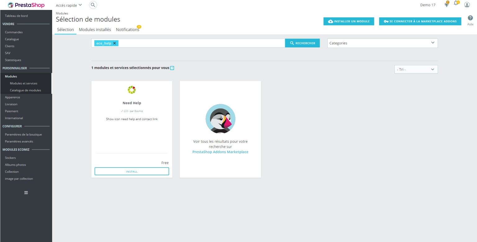Screen dimensions: 477x242
Task: Open the bell notifications icon
Action: point(456,4)
